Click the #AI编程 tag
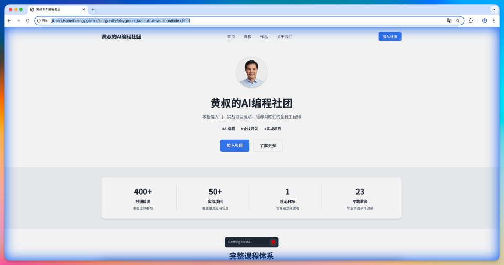This screenshot has height=265, width=504. [228, 129]
